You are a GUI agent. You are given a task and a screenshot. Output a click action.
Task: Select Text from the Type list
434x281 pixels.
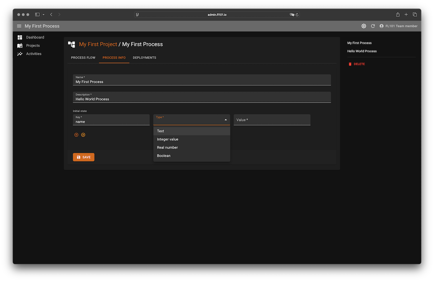(161, 131)
